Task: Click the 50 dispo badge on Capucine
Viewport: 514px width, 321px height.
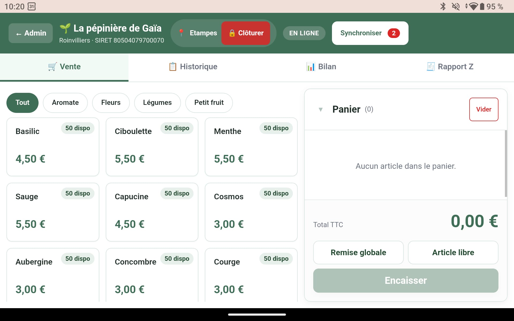Action: (x=177, y=193)
